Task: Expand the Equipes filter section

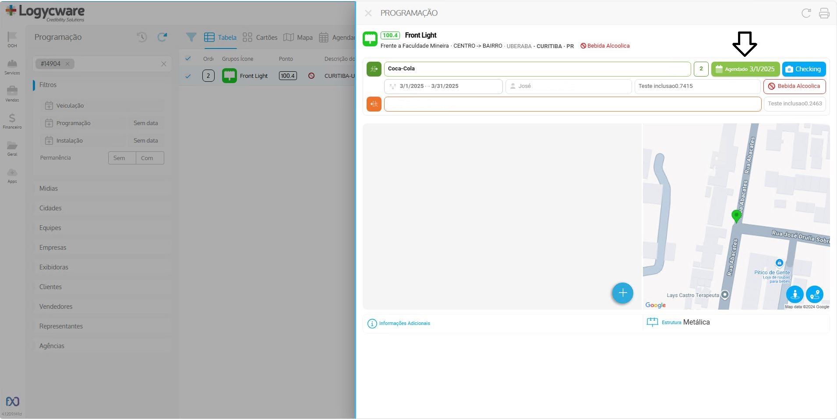Action: [102, 228]
